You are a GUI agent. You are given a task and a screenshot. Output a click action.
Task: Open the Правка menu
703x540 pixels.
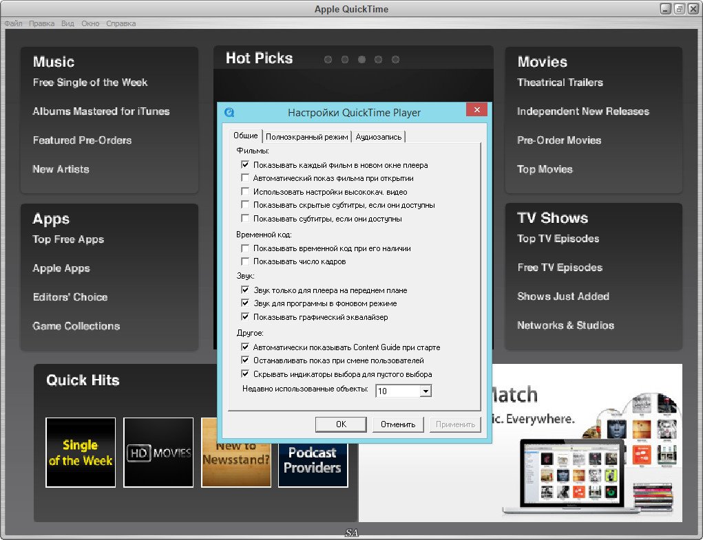[42, 23]
